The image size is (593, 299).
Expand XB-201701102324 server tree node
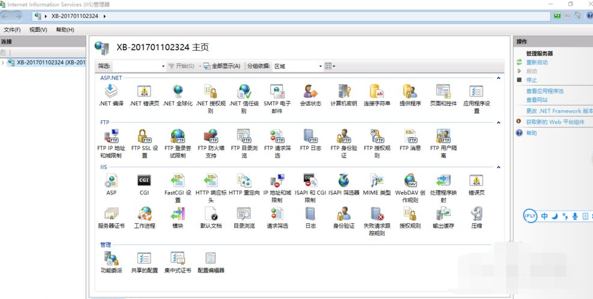[x=3, y=63]
